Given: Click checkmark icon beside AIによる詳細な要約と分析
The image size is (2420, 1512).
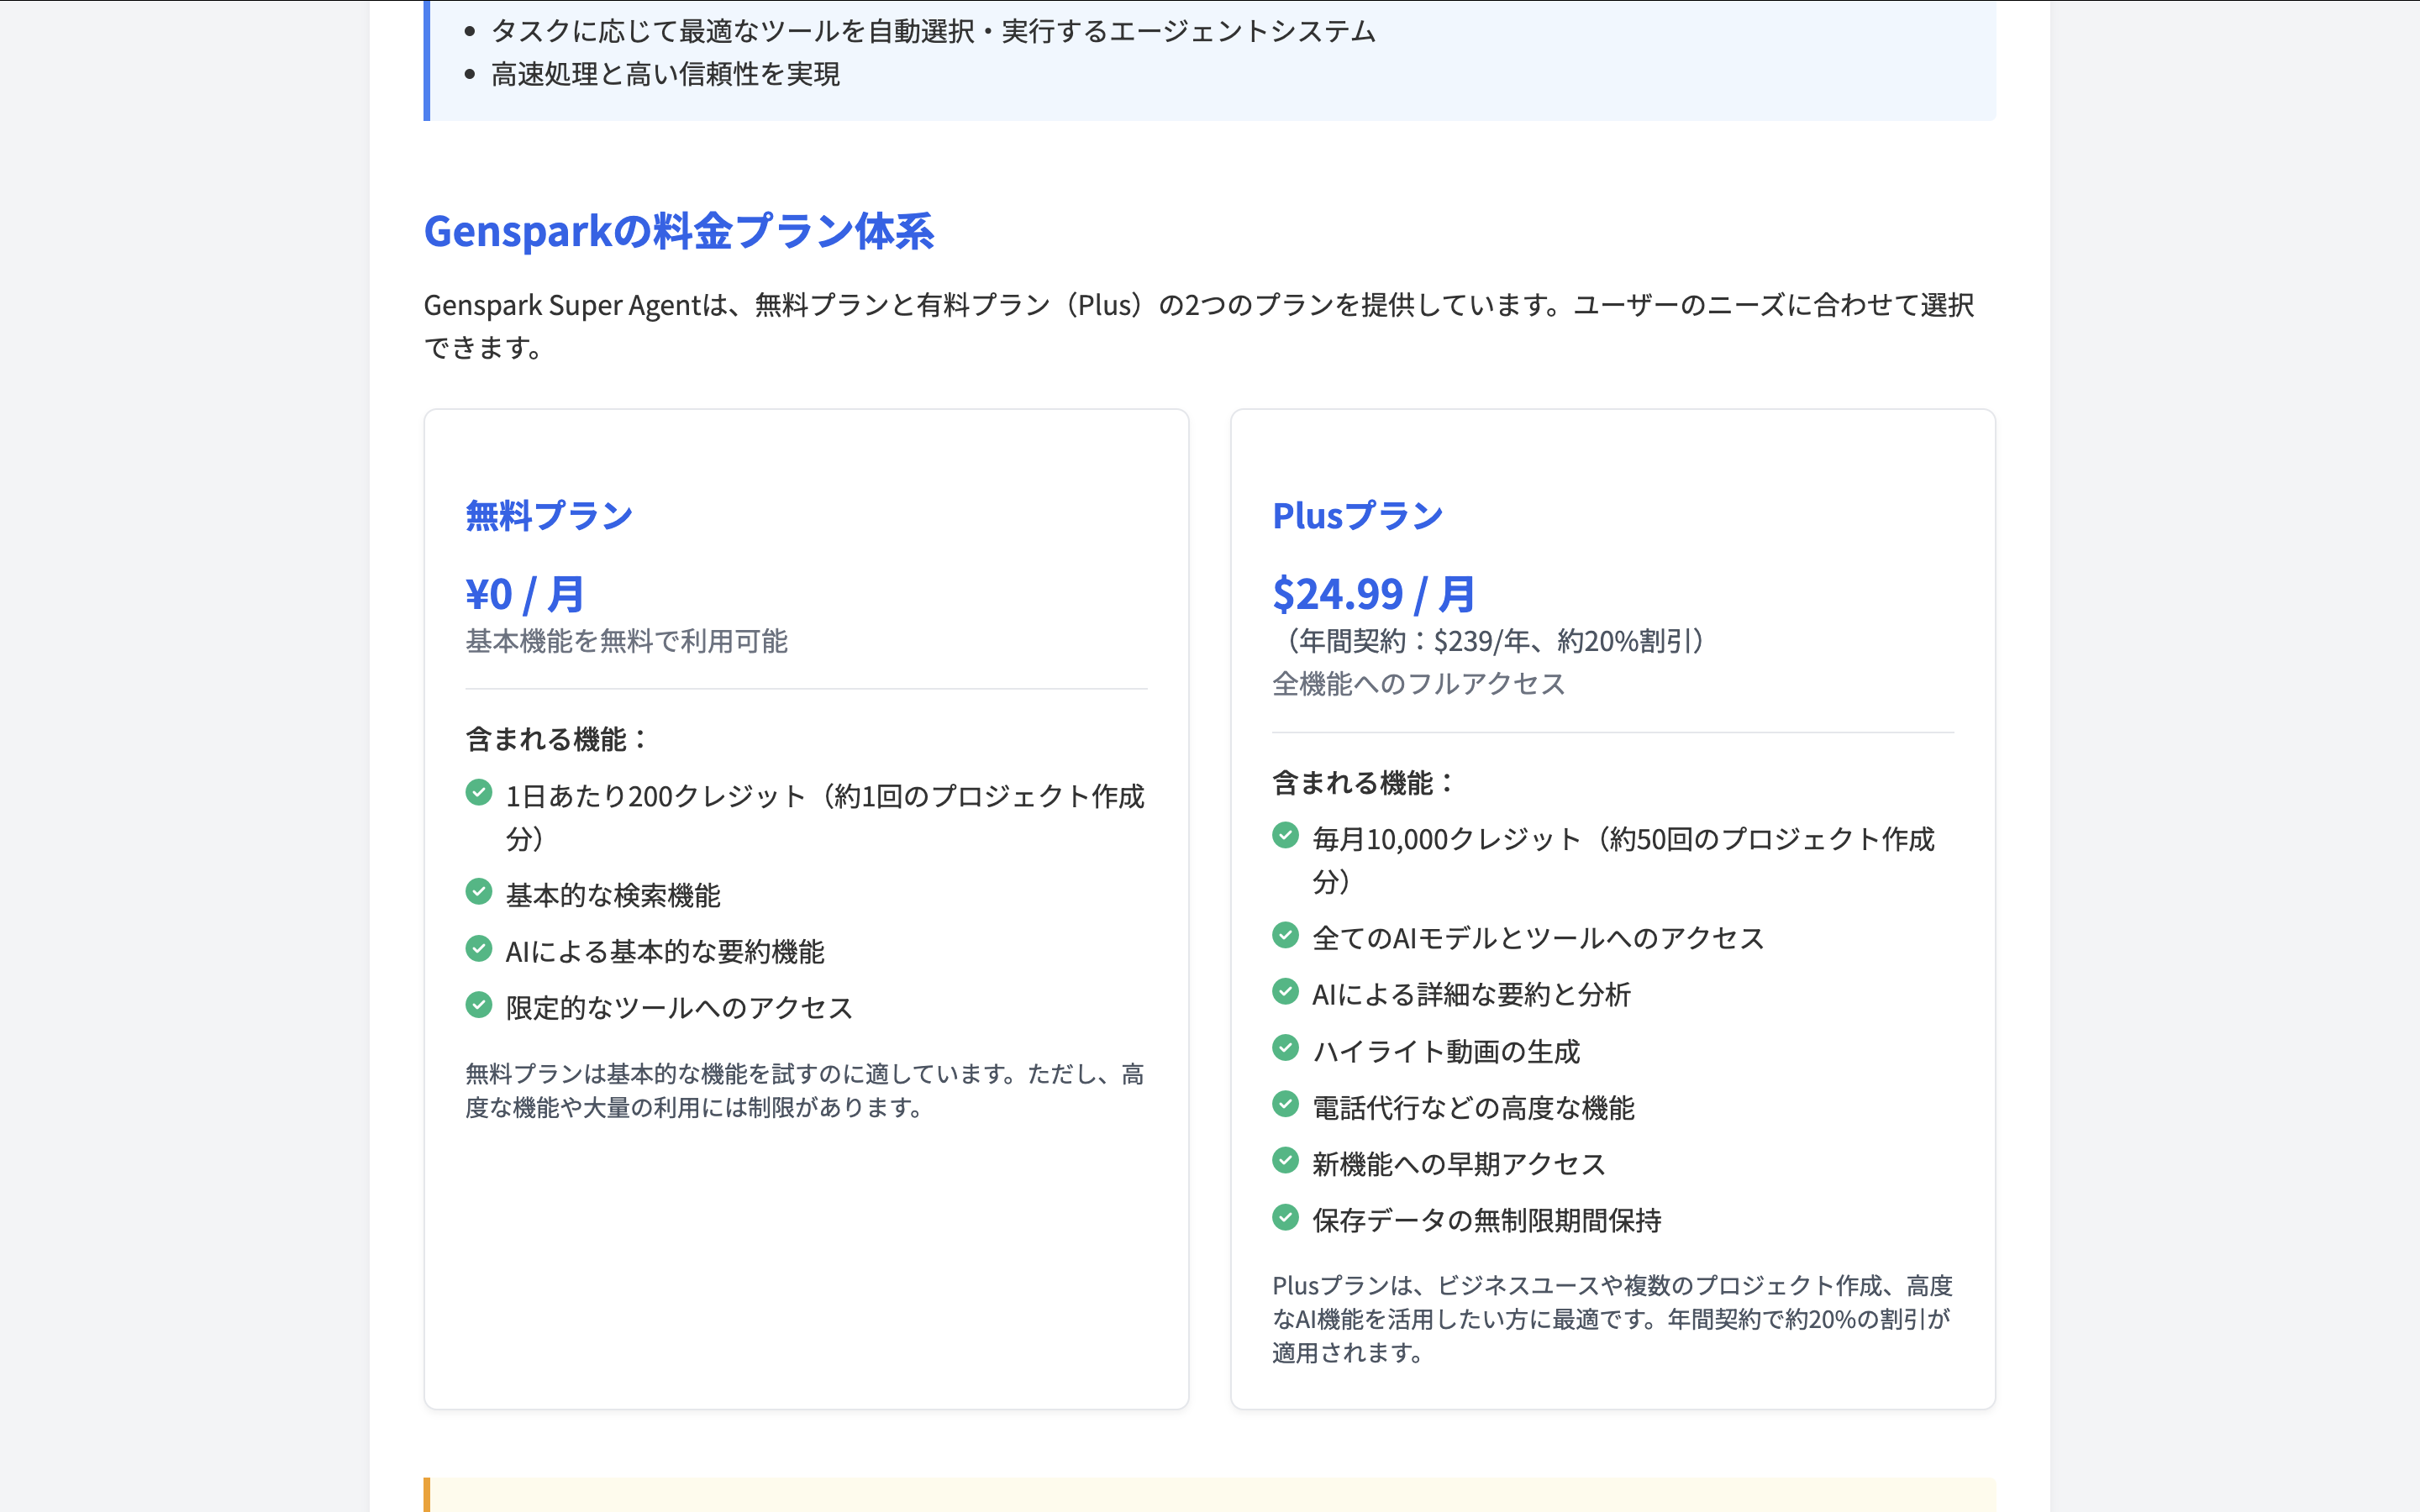Looking at the screenshot, I should pyautogui.click(x=1285, y=991).
